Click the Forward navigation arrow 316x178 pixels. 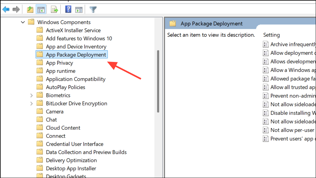pyautogui.click(x=16, y=9)
